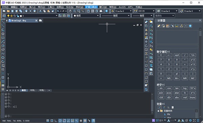Image resolution: width=203 pixels, height=123 pixels.
Task: Pick the Erase tool in modify toolbar
Action: 146,22
